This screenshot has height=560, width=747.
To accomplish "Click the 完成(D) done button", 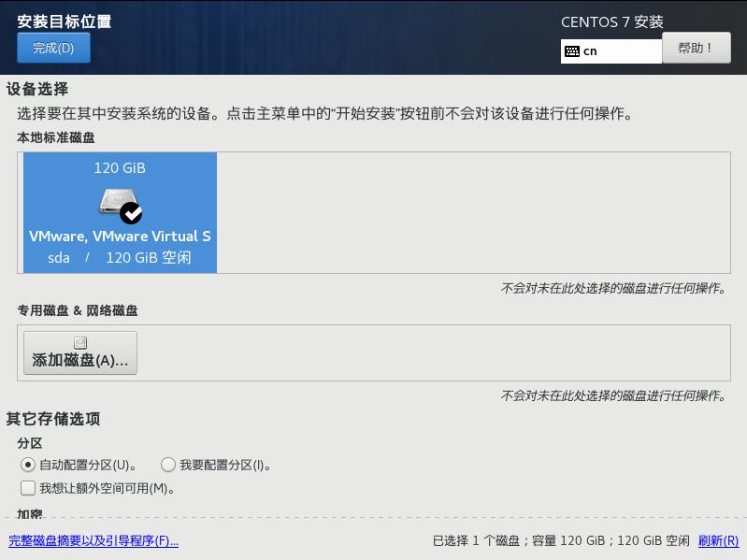I will [53, 48].
